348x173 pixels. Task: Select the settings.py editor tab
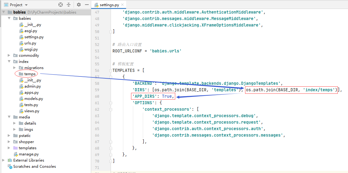[109, 5]
